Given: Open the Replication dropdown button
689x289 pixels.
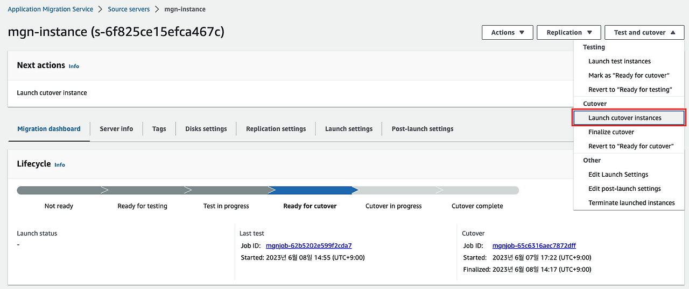Looking at the screenshot, I should click(x=568, y=32).
